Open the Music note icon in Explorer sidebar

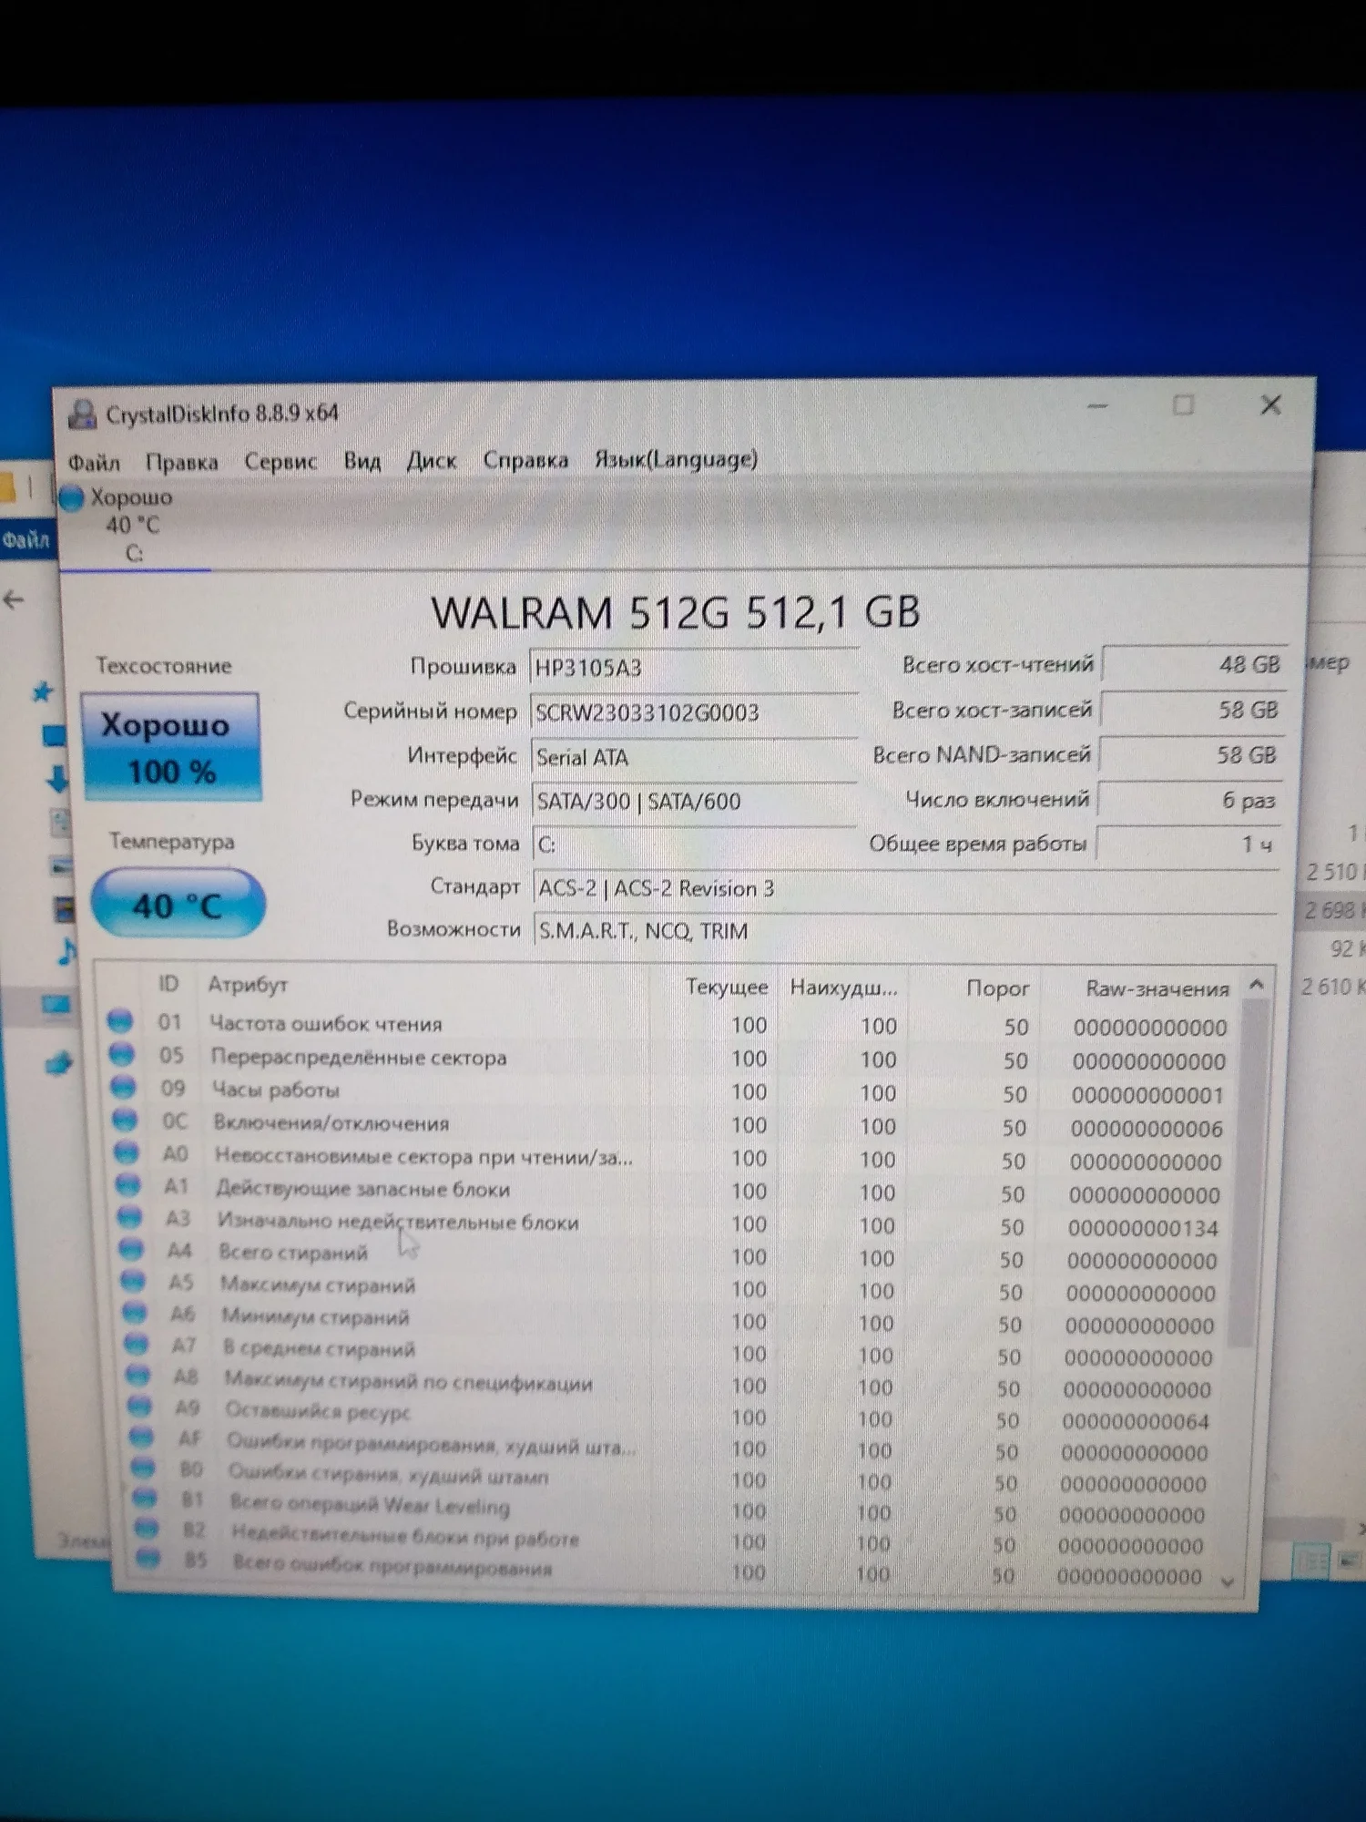(66, 952)
